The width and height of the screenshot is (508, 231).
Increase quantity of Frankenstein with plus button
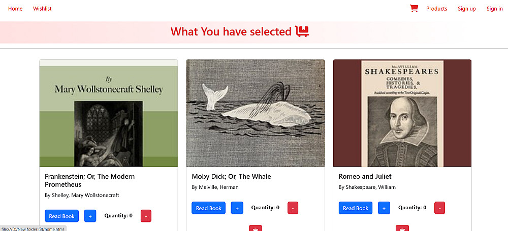(x=90, y=216)
